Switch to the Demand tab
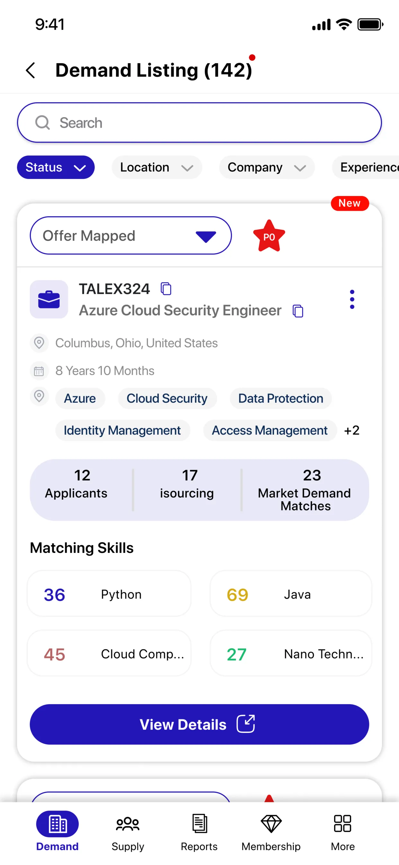This screenshot has height=865, width=399. pyautogui.click(x=57, y=832)
